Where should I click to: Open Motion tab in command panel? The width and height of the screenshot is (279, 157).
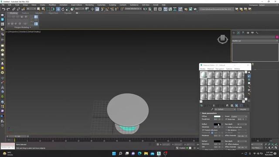click(x=248, y=33)
